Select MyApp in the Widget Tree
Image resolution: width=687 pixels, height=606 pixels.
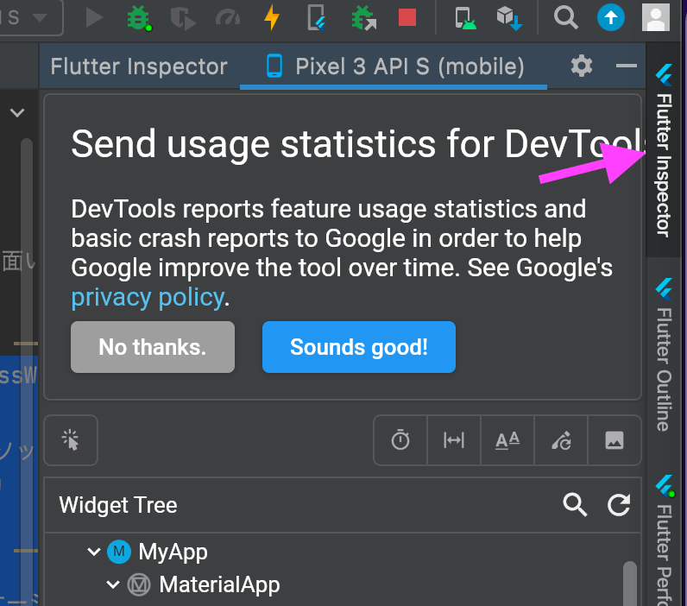[173, 552]
